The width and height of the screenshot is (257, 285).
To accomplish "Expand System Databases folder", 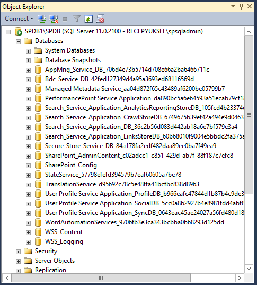I will [28, 51].
